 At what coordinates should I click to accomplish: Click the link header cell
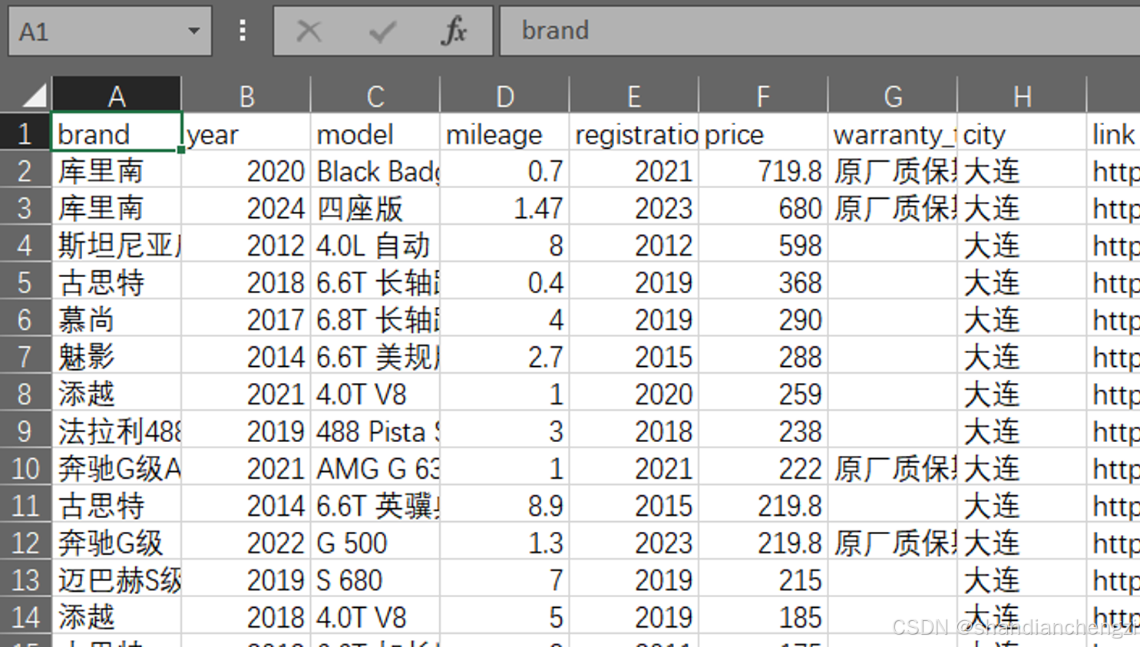(x=1114, y=134)
